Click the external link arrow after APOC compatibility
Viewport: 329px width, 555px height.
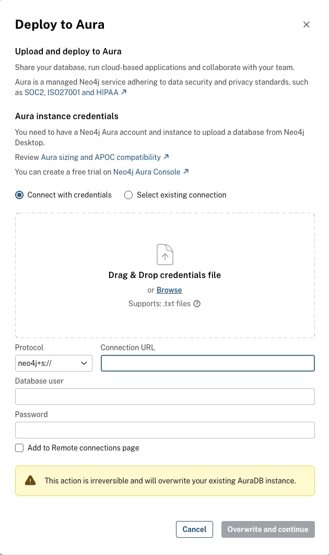(x=163, y=157)
